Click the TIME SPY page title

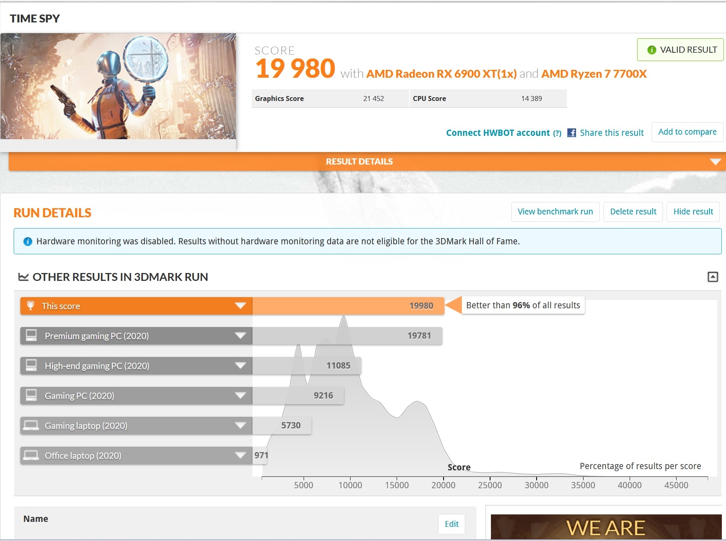click(35, 19)
